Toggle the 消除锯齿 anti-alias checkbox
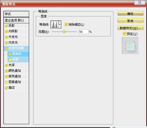Viewport: 147px width, 128px height. (66, 25)
